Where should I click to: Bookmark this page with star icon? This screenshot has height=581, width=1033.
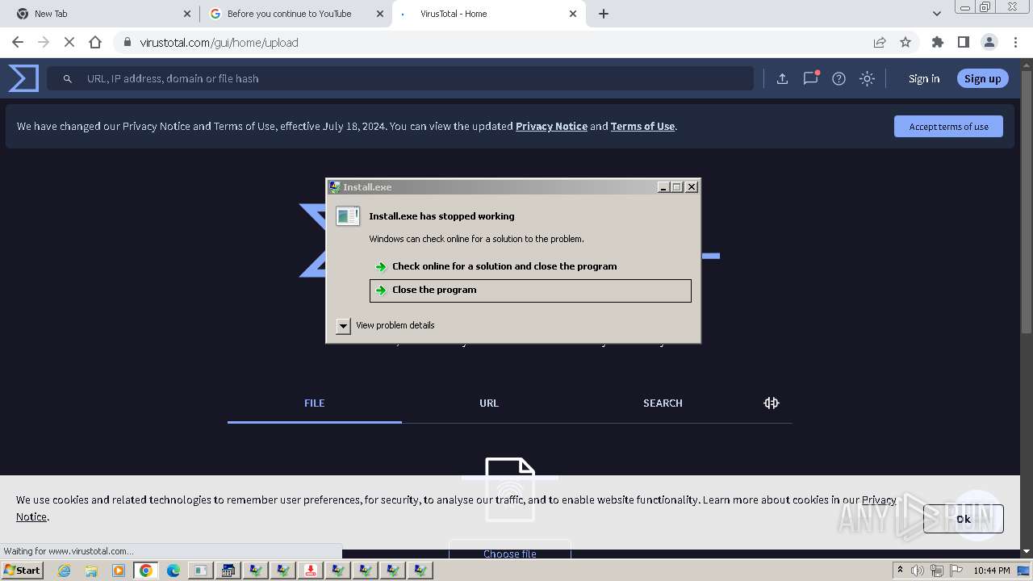coord(905,42)
